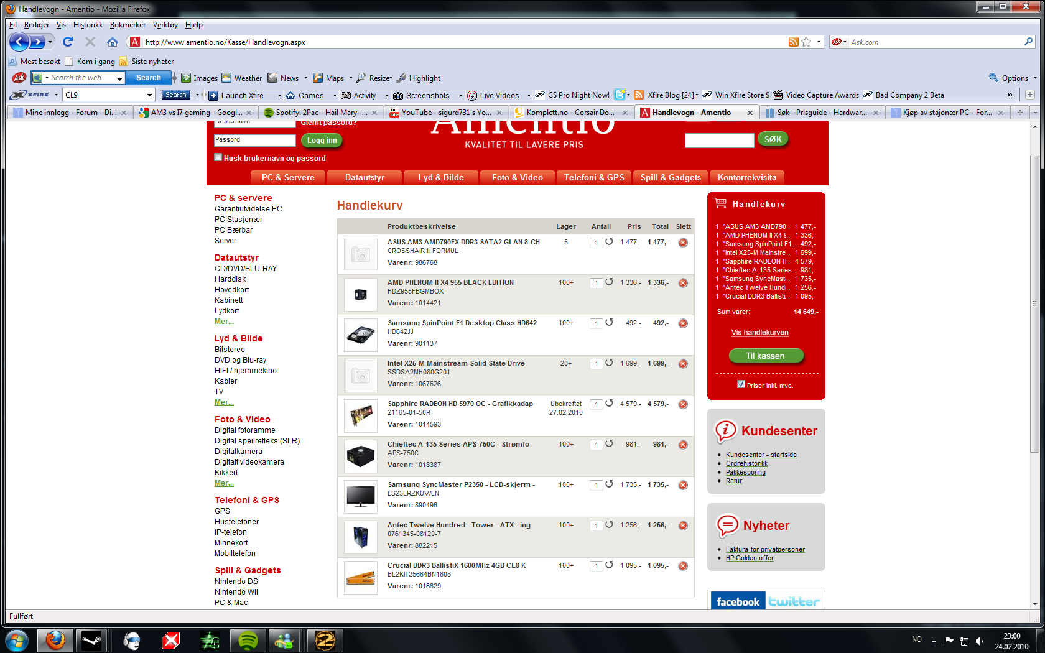
Task: Open Faktura for privatpersoner news link
Action: tap(765, 549)
